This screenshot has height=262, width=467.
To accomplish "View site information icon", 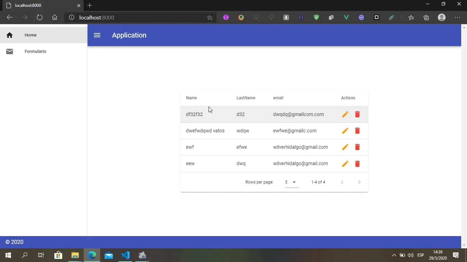I will pyautogui.click(x=71, y=17).
